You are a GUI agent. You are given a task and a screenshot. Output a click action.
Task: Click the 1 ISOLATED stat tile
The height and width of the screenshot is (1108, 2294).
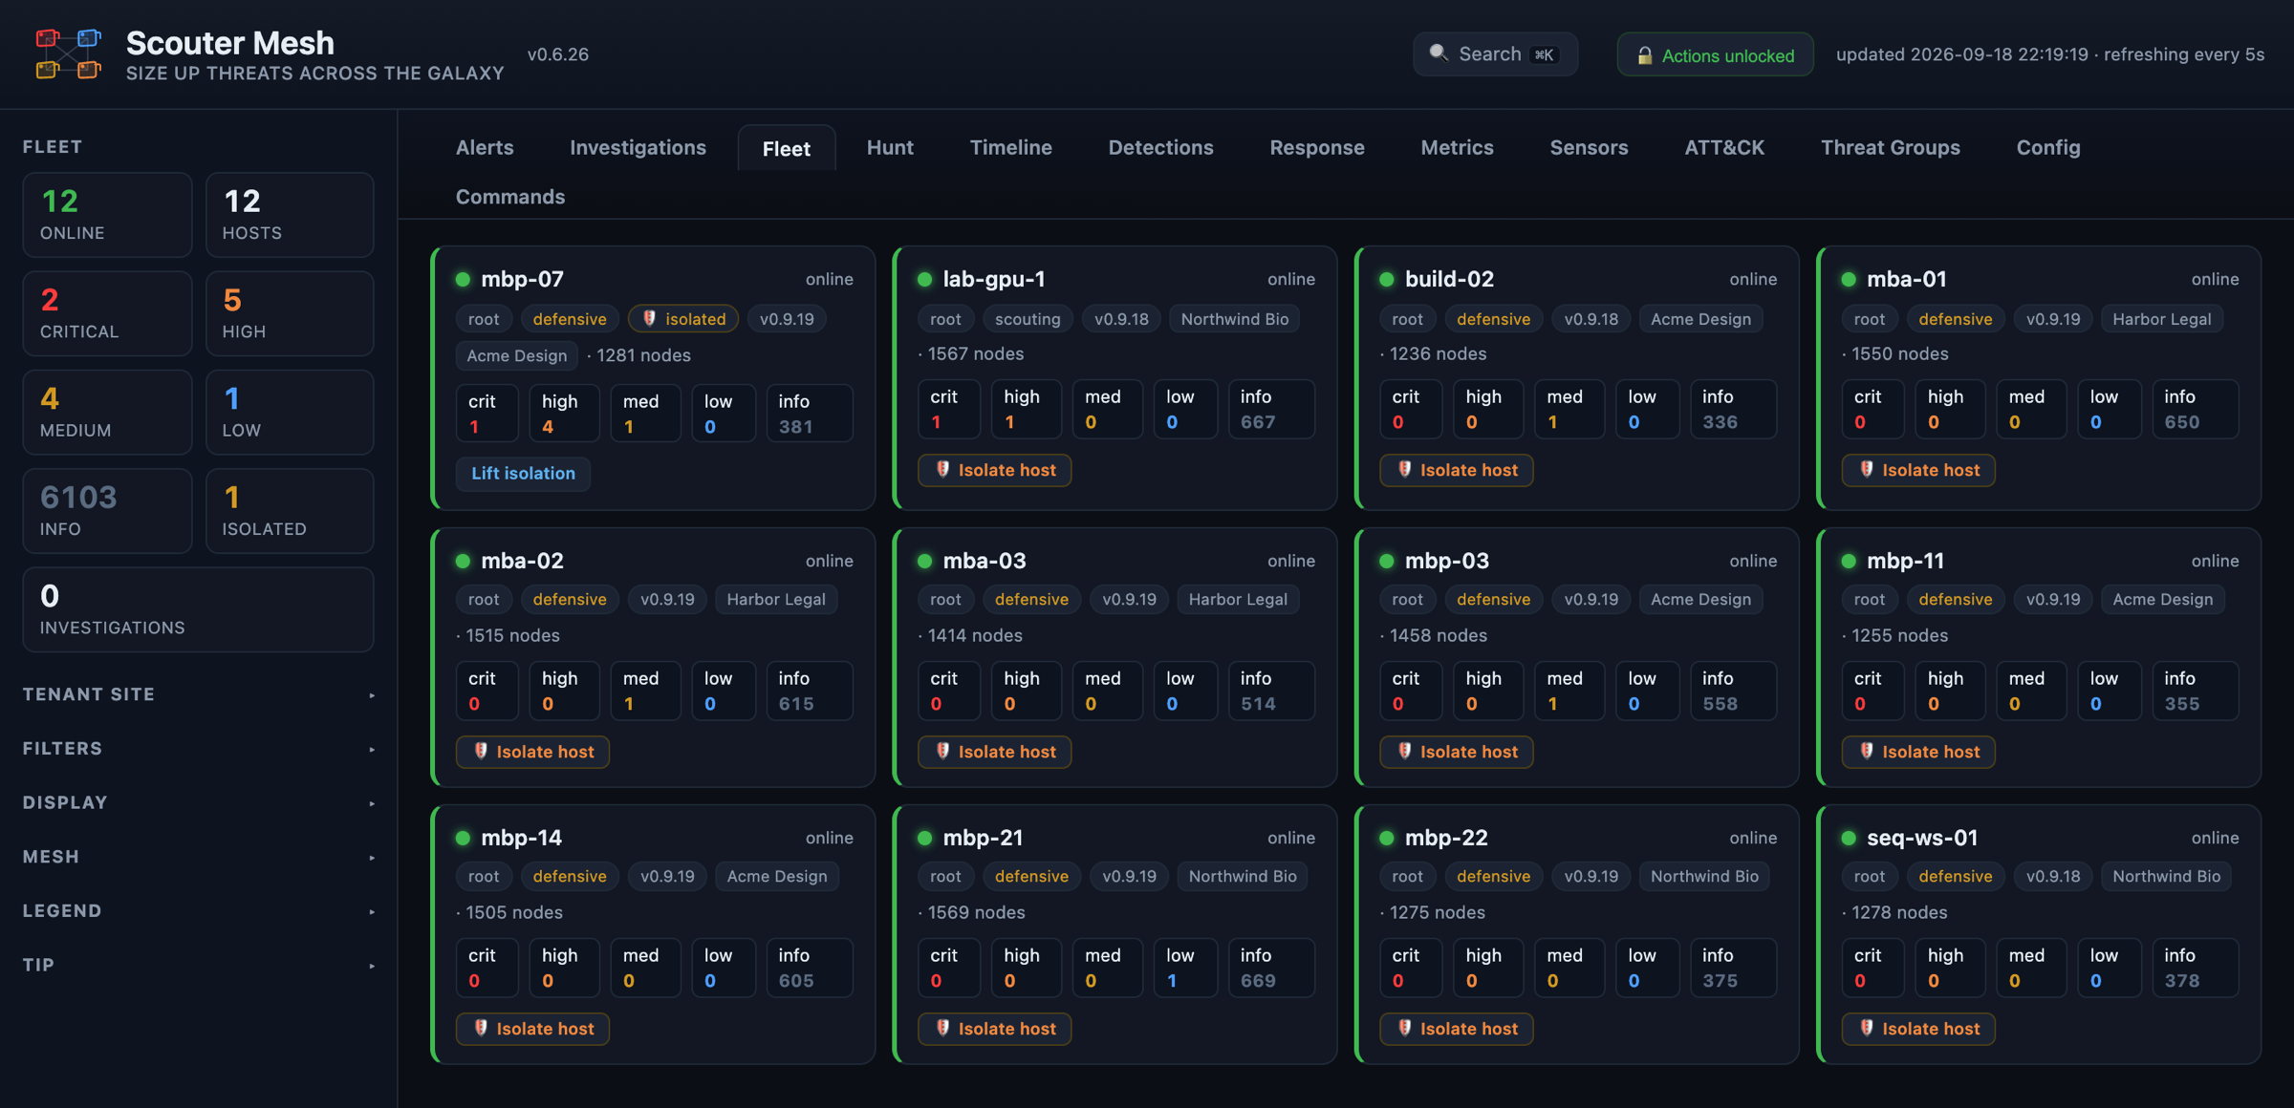[x=290, y=511]
